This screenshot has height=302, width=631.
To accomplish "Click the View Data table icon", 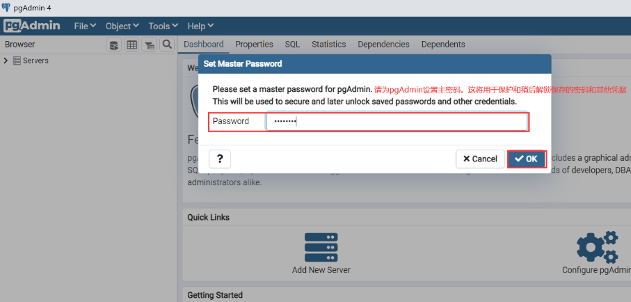I will [x=131, y=45].
